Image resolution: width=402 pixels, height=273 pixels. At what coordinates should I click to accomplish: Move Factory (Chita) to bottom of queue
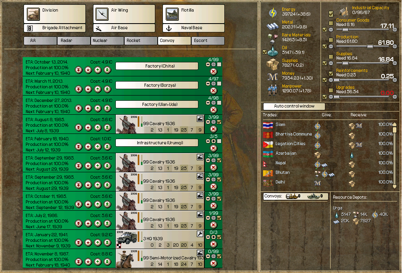(79, 70)
